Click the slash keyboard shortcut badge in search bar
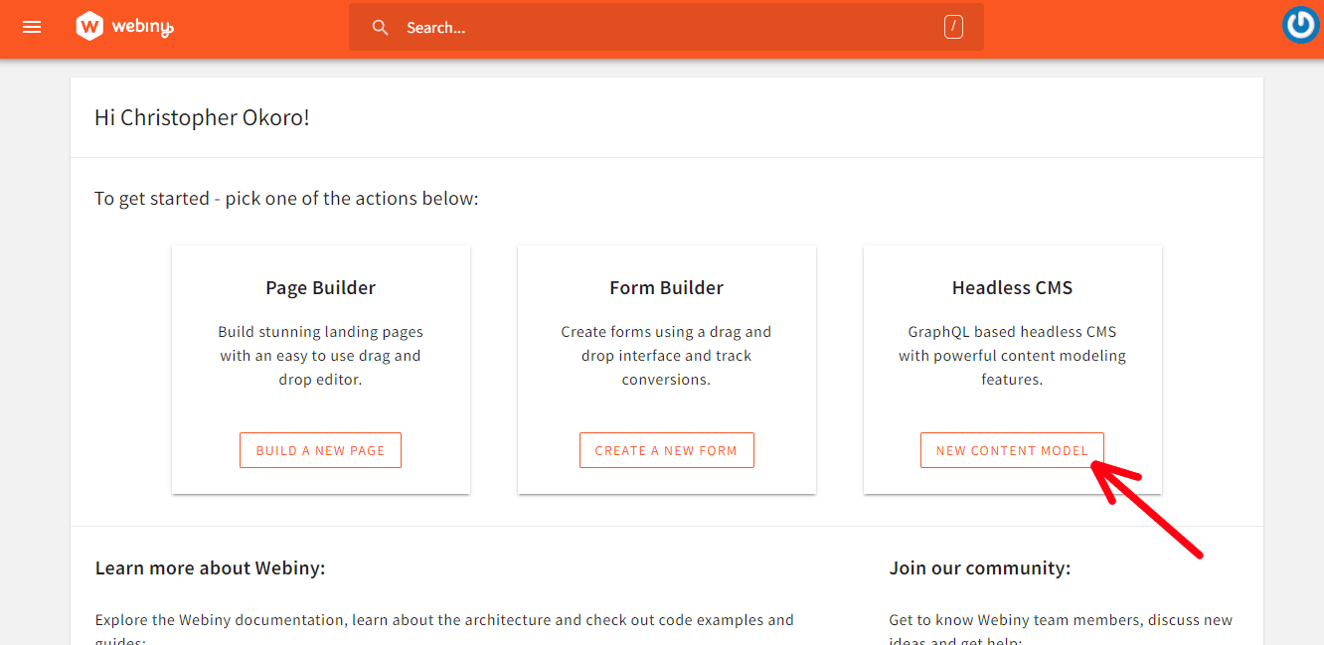The height and width of the screenshot is (645, 1324). (x=953, y=27)
